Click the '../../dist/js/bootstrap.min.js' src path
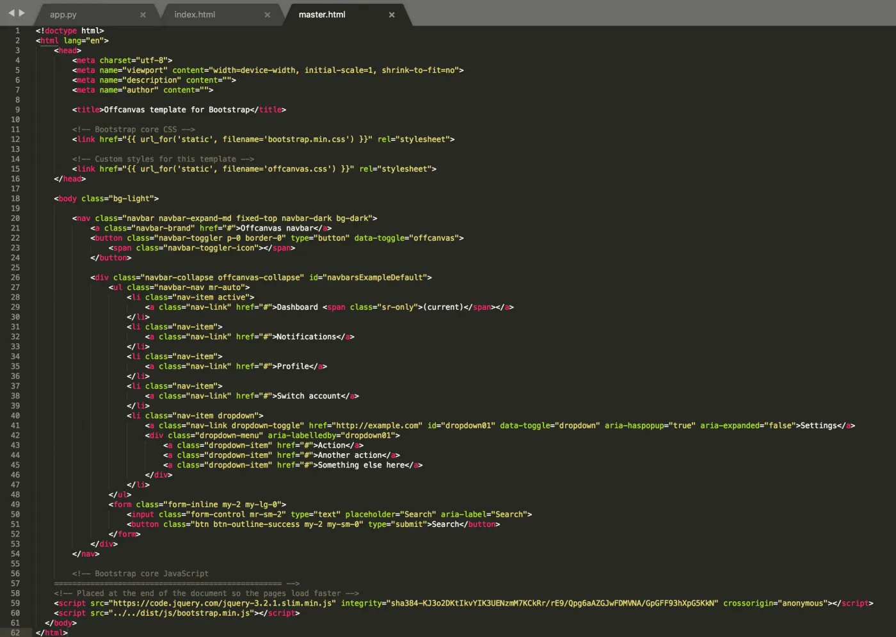Image resolution: width=896 pixels, height=637 pixels. (x=181, y=613)
